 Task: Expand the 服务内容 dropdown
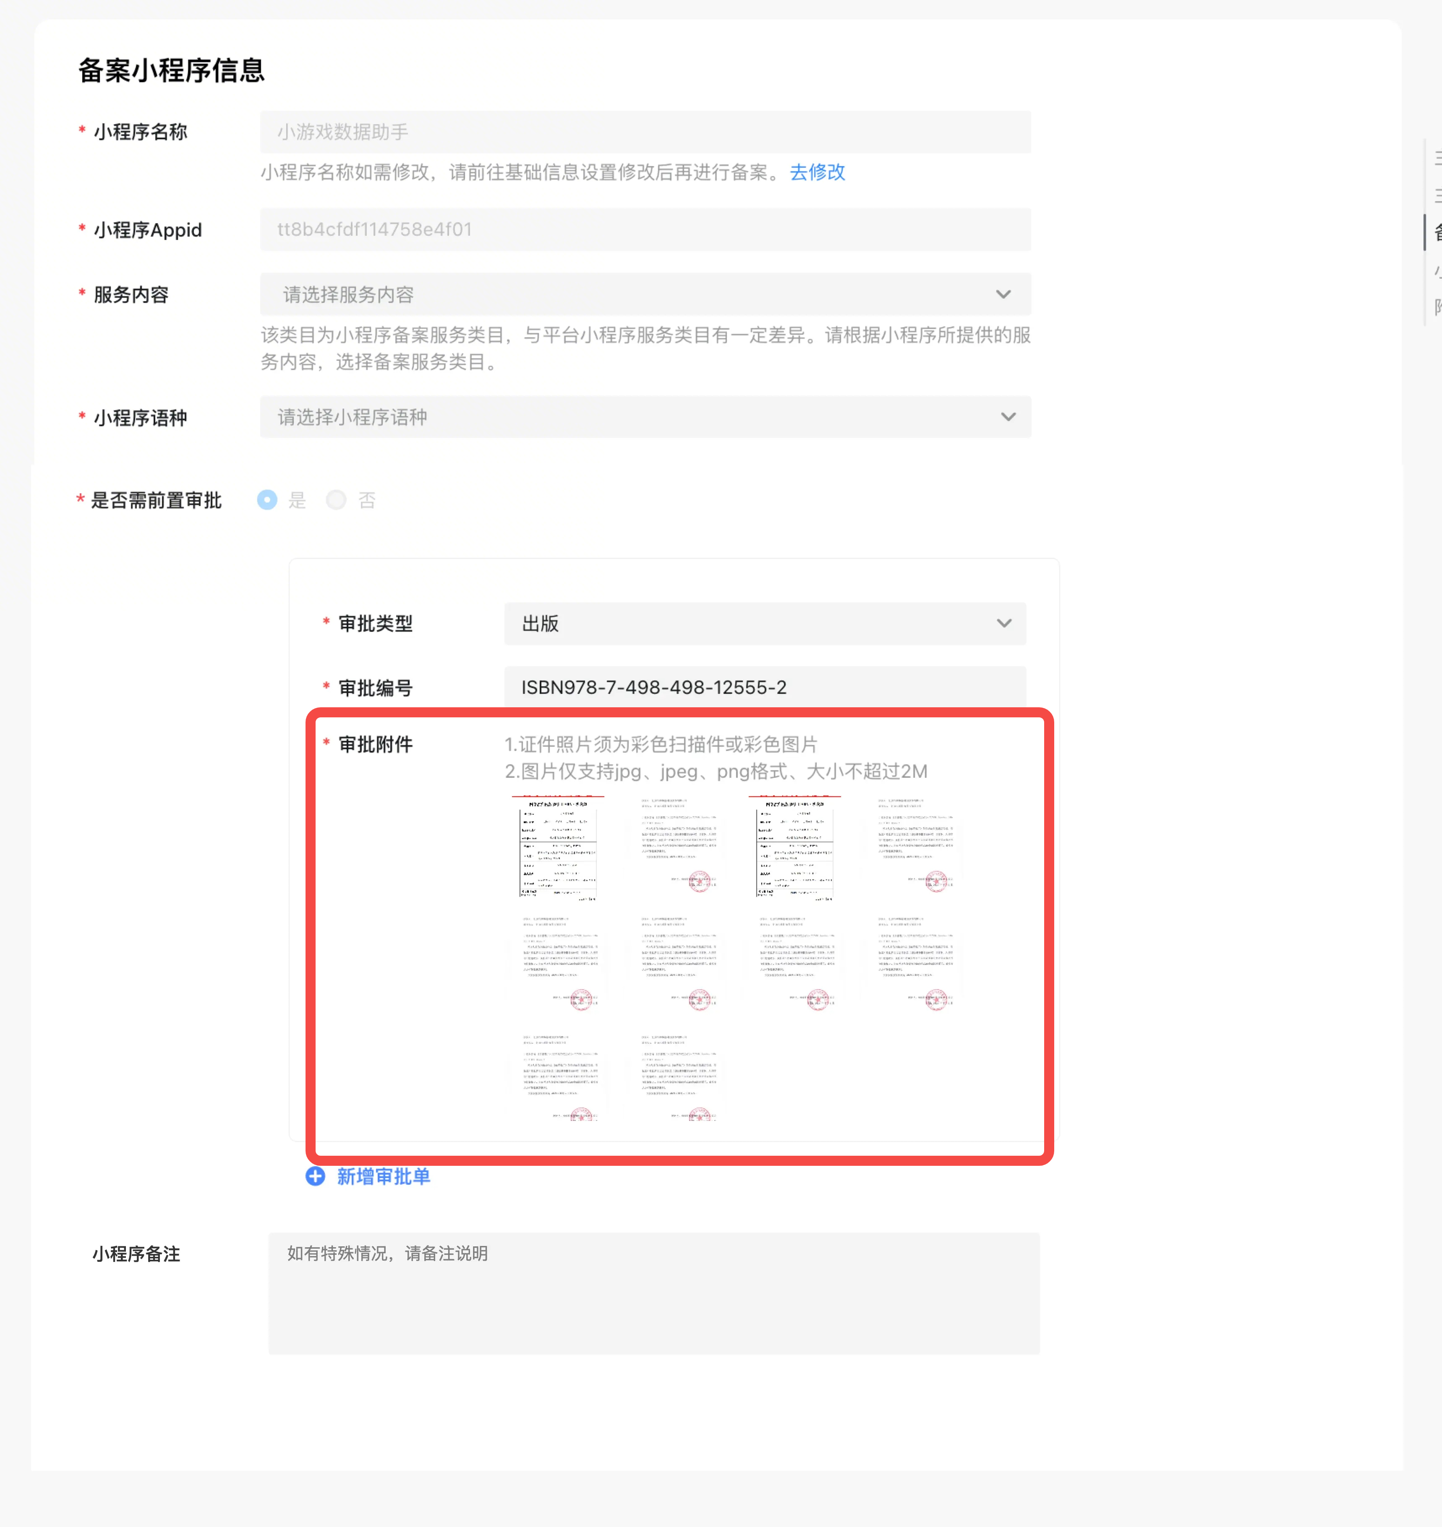pos(645,294)
